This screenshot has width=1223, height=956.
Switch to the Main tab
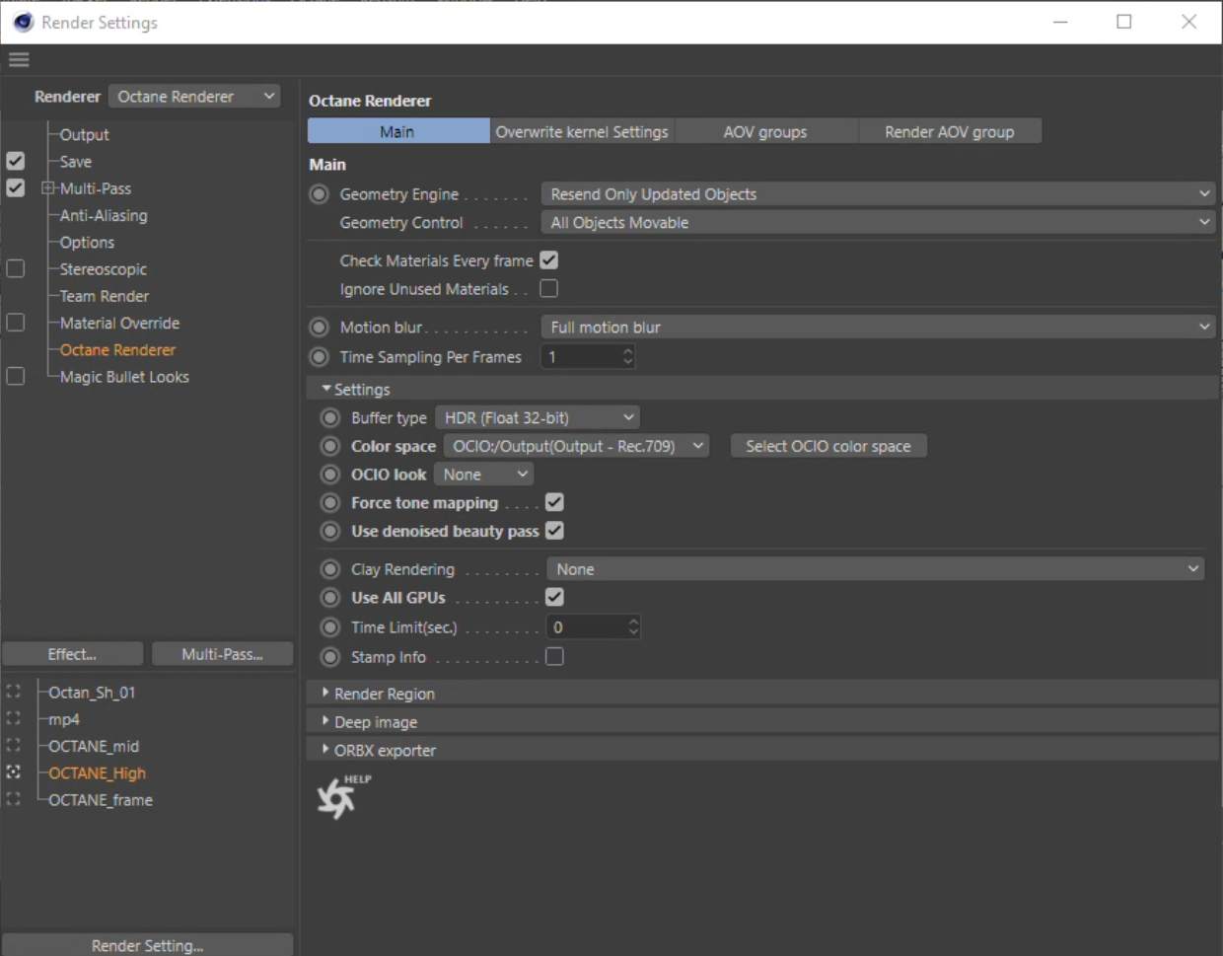398,131
